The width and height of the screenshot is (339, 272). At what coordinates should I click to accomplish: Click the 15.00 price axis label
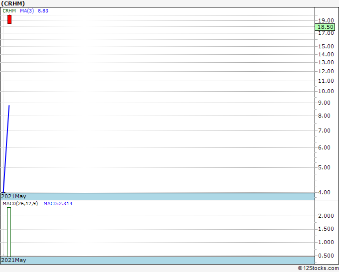(326, 46)
